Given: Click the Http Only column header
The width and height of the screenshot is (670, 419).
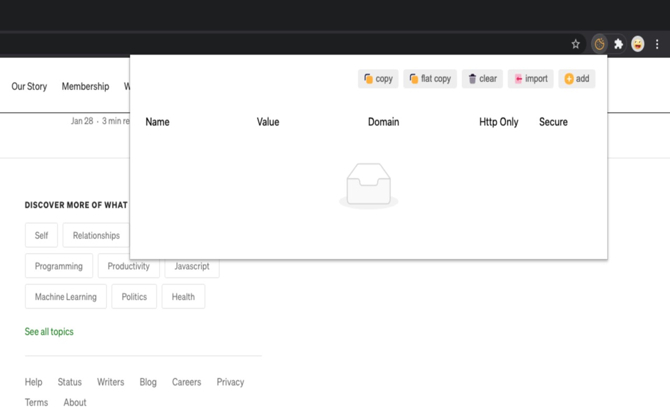Looking at the screenshot, I should click(499, 122).
